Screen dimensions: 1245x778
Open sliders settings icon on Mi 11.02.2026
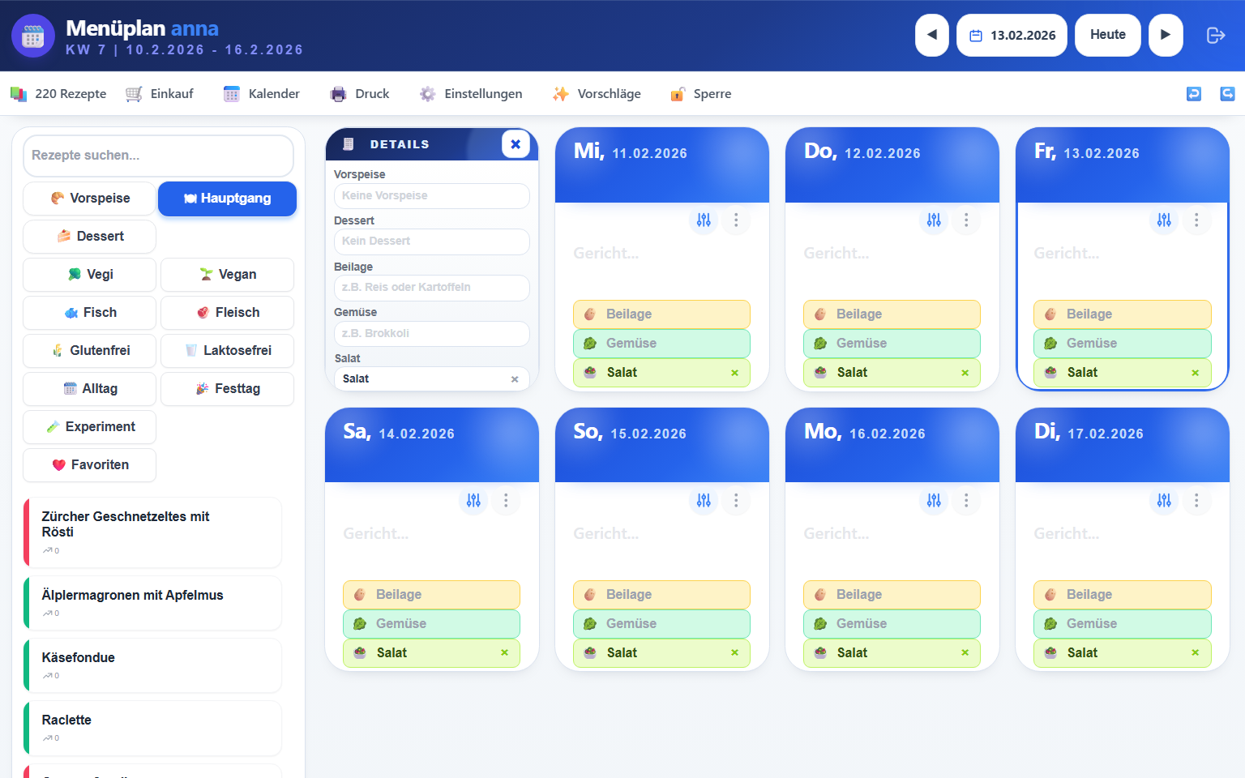coord(704,220)
